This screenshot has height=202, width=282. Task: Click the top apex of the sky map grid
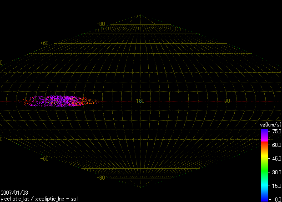(141, 15)
